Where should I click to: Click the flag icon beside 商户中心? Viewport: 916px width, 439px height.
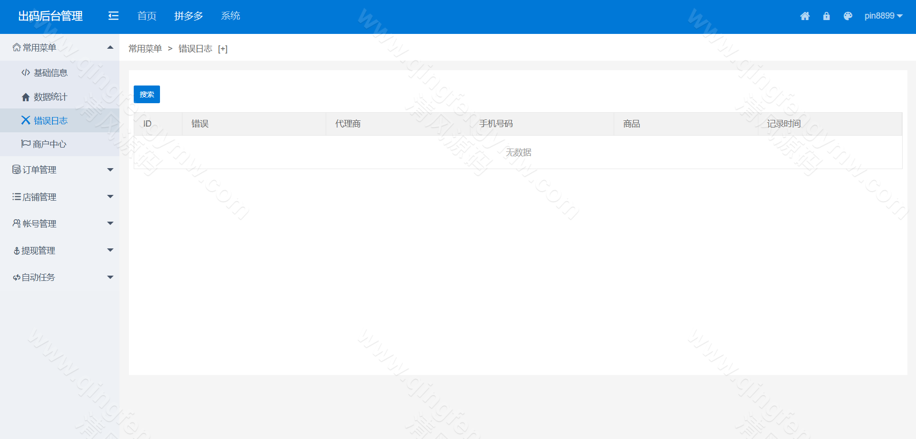coord(26,144)
